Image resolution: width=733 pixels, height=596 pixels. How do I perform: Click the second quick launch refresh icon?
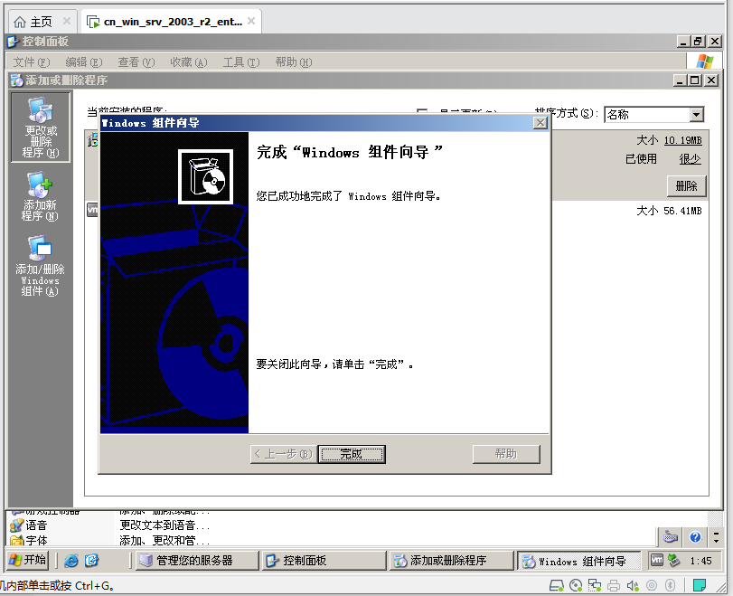pyautogui.click(x=91, y=561)
